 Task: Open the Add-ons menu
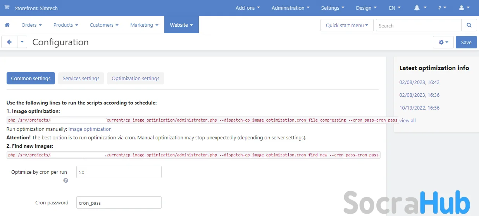(x=248, y=8)
